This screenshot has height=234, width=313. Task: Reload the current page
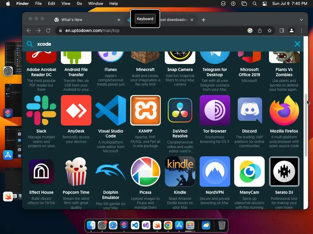(48, 31)
